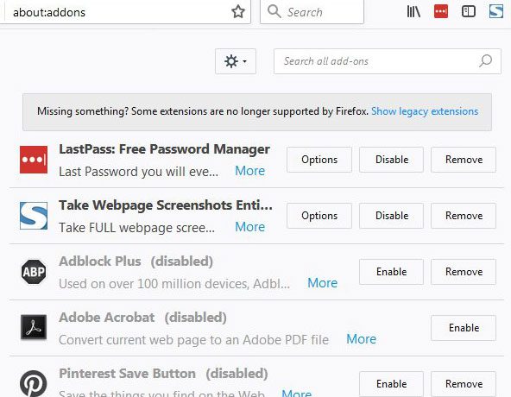Remove the Adblock Plus extension

464,272
